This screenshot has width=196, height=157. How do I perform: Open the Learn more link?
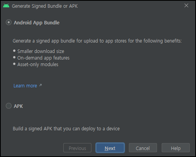25,86
